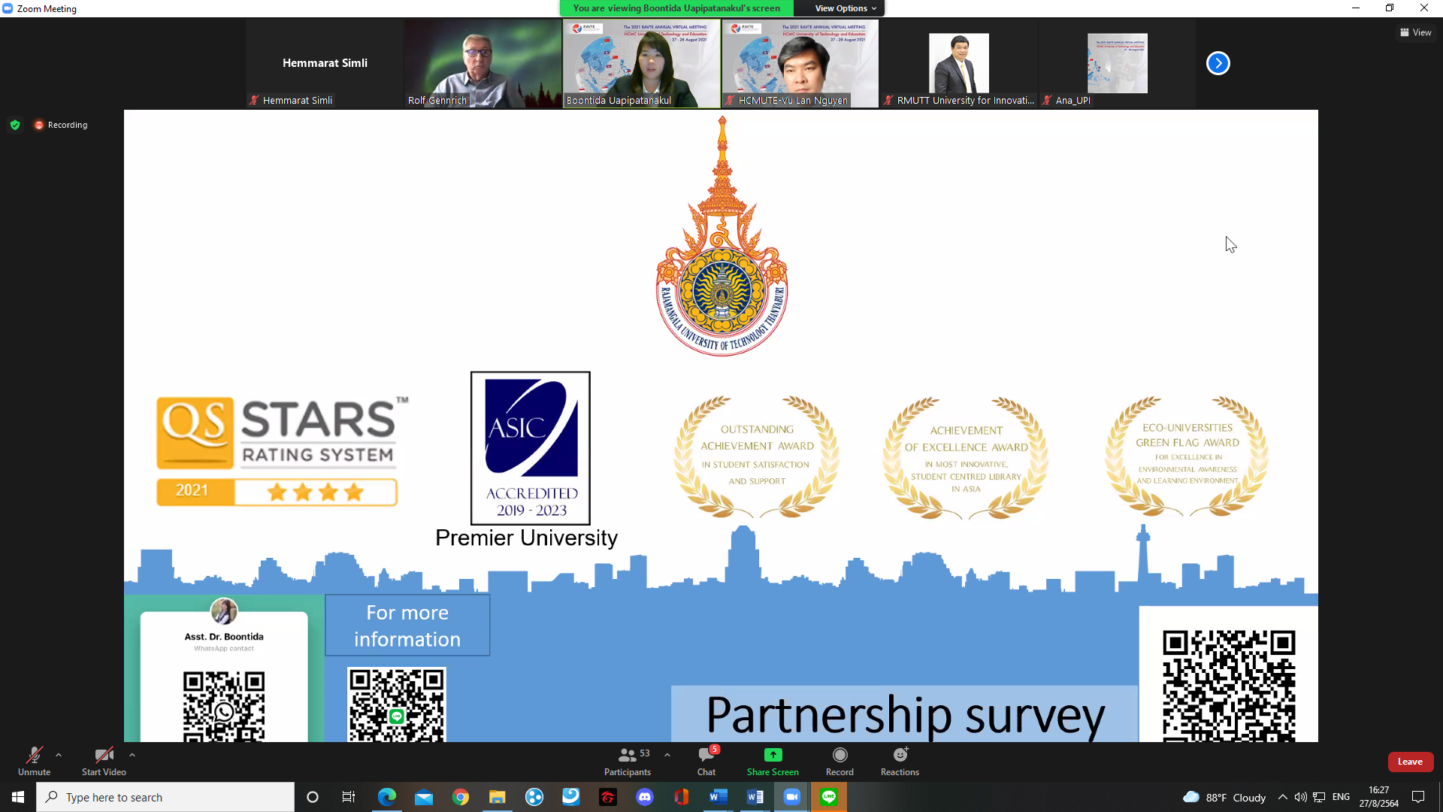The image size is (1443, 812).
Task: Change the ENG input language
Action: 1341,797
